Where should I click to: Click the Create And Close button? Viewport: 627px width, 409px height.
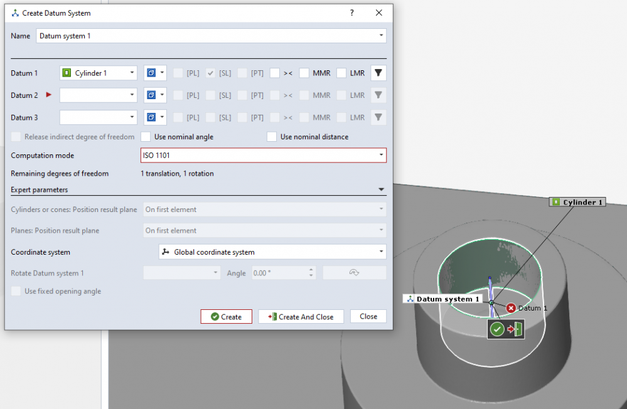pyautogui.click(x=301, y=317)
